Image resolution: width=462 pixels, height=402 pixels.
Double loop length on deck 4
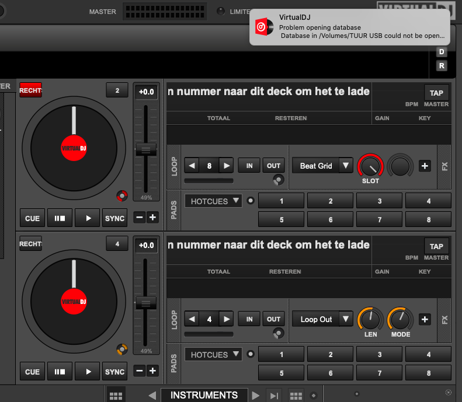click(x=226, y=319)
